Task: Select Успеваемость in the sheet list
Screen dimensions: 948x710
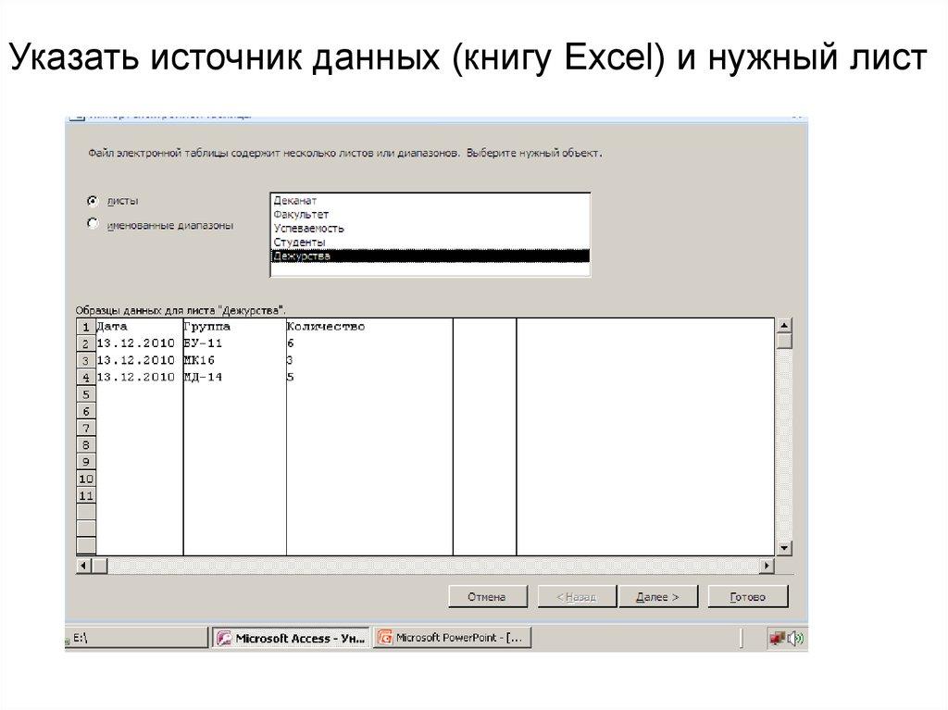Action: point(309,228)
